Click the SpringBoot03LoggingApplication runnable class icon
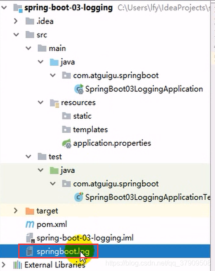This screenshot has height=271, width=215. [79, 89]
